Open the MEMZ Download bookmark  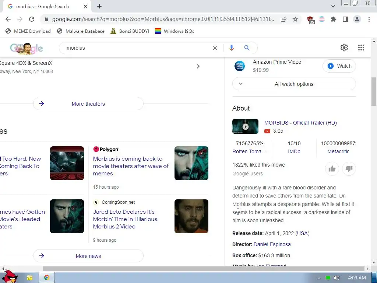[28, 31]
